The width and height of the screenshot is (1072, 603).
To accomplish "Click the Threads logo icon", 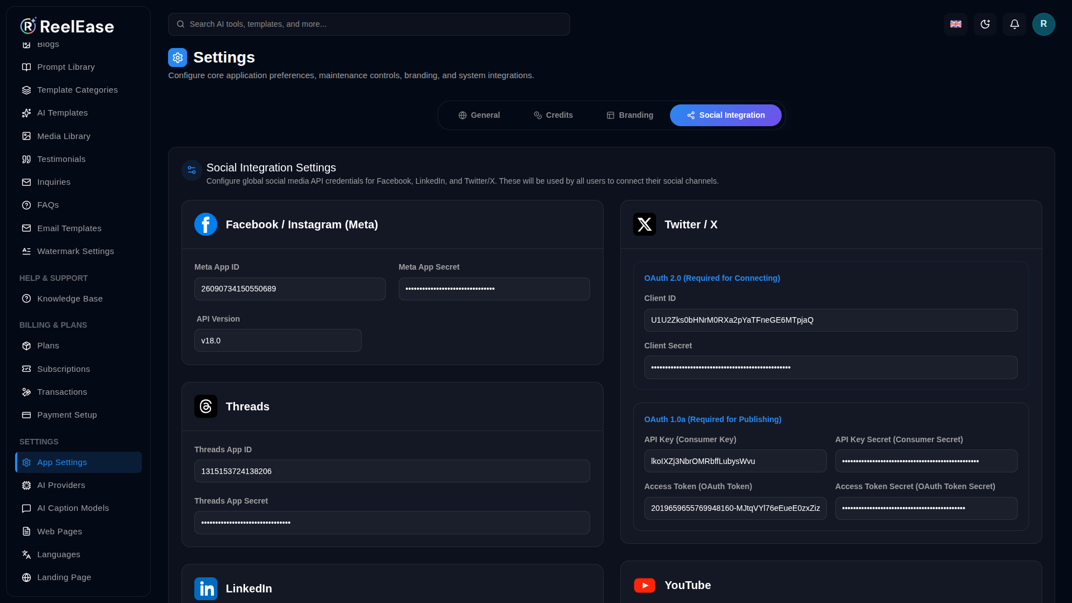I will pyautogui.click(x=205, y=406).
